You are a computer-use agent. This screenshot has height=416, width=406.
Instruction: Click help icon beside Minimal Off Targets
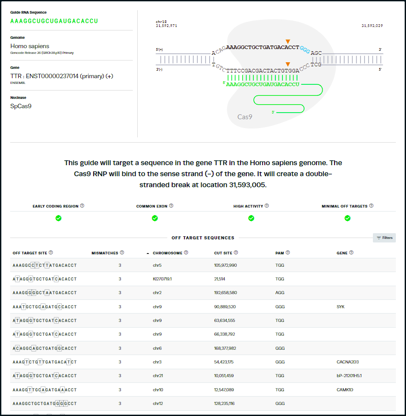tap(372, 206)
